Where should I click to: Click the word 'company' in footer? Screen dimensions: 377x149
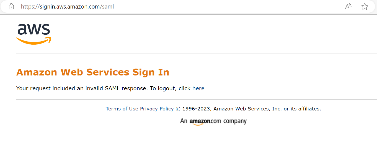[x=235, y=121]
